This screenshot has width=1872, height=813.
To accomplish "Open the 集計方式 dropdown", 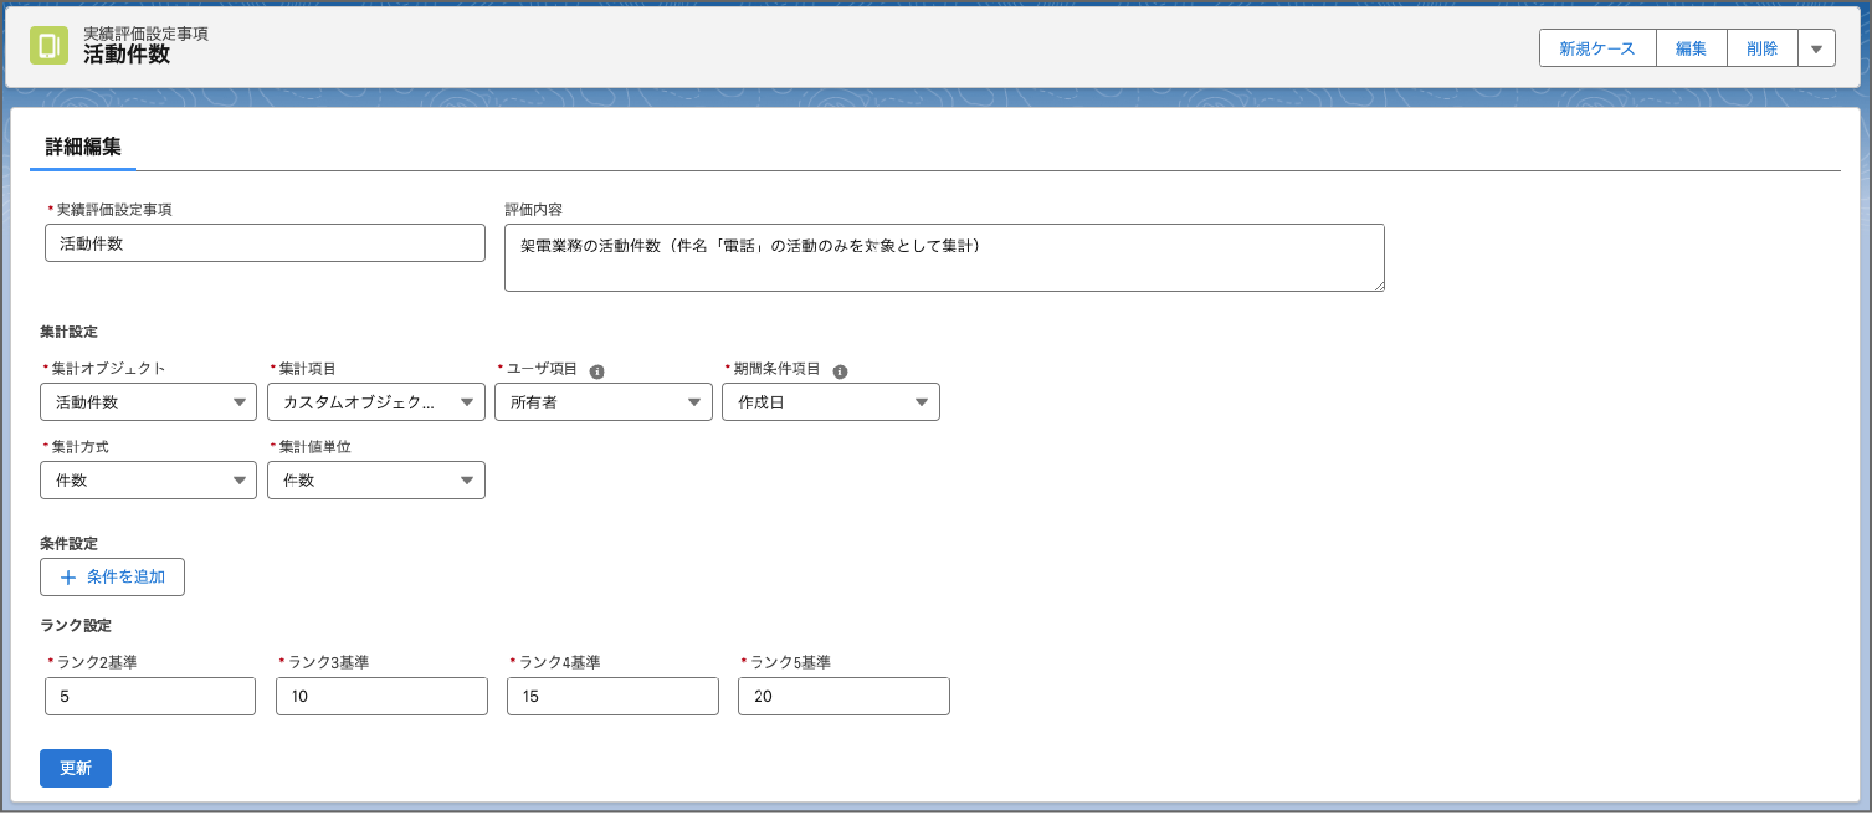I will pyautogui.click(x=148, y=481).
